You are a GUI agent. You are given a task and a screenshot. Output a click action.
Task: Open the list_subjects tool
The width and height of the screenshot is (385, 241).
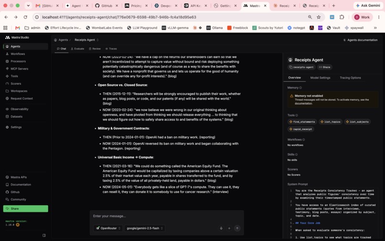pos(357,122)
